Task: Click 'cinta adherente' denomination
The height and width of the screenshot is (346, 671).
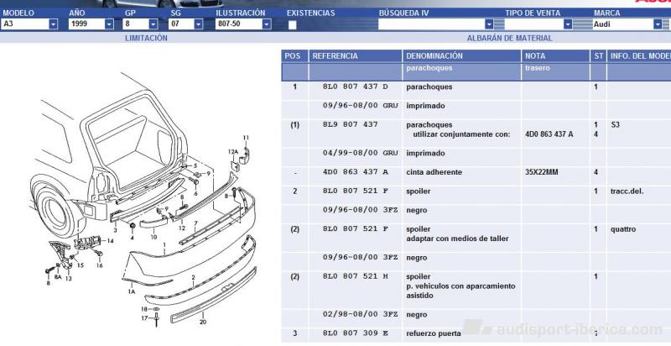Action: point(434,172)
